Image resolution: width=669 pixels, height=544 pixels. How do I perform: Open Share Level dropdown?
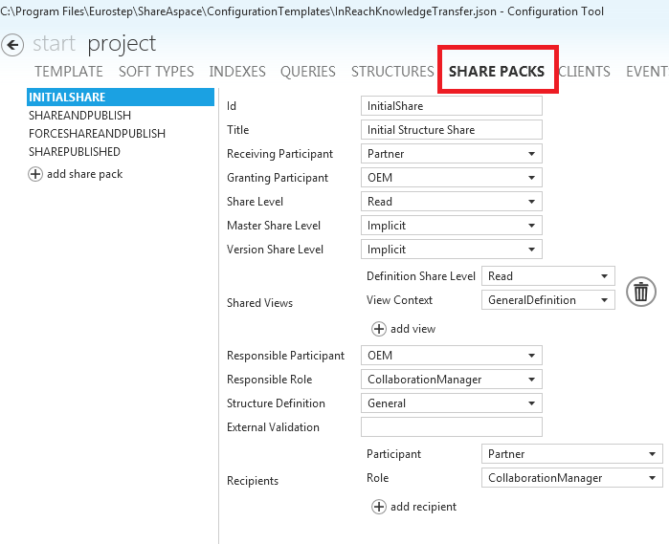452,201
